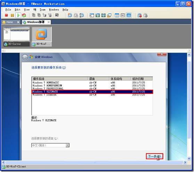This screenshot has height=172, width=194.
Task: Click the Record with red dot icon
Action: coord(139,15)
